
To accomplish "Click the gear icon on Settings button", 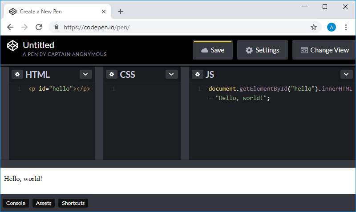I will click(249, 50).
